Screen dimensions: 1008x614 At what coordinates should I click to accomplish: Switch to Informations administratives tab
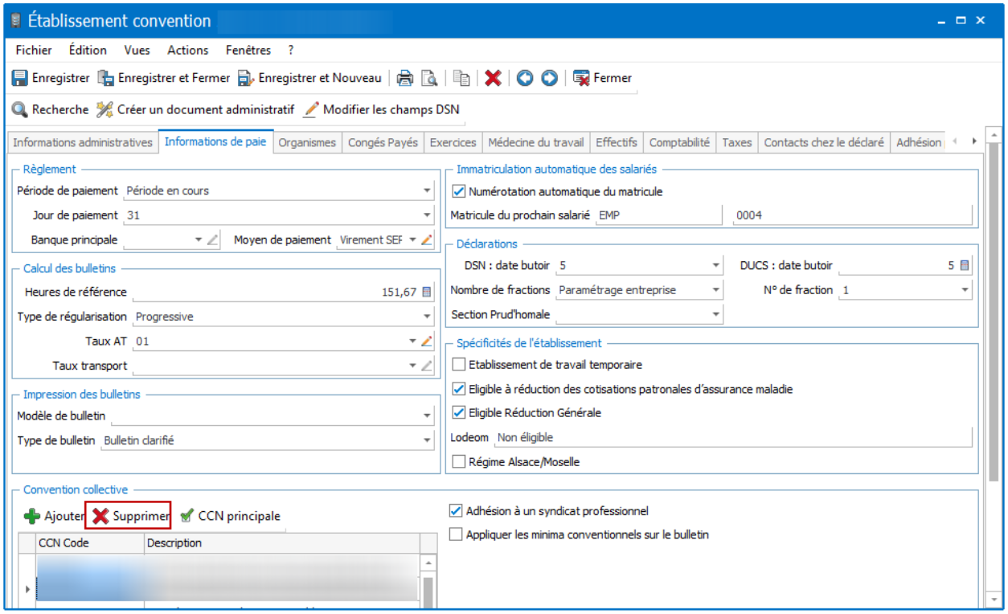[83, 142]
